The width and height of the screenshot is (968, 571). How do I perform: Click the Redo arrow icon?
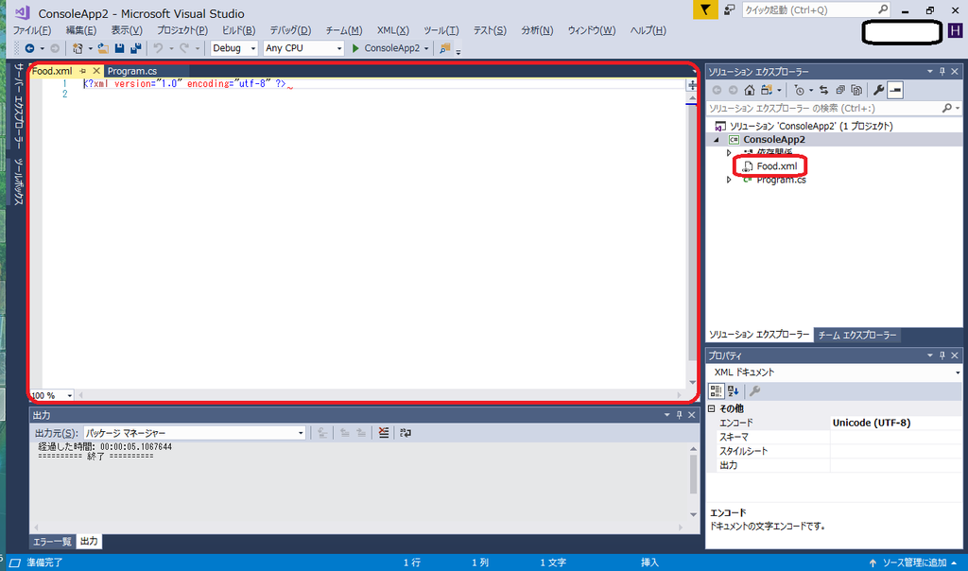184,48
